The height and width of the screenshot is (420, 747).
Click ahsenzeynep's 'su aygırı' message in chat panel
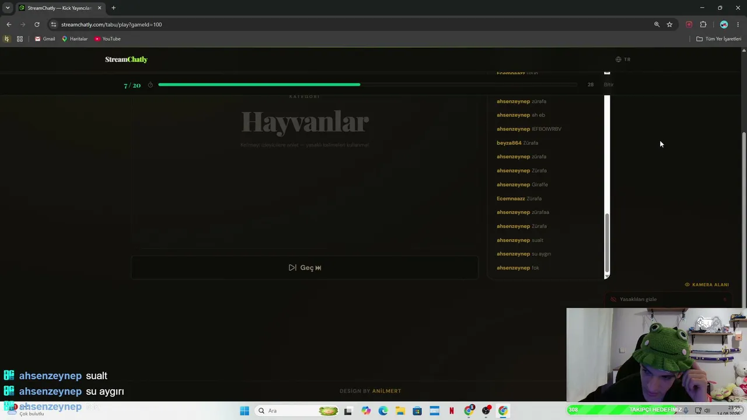[x=523, y=254]
